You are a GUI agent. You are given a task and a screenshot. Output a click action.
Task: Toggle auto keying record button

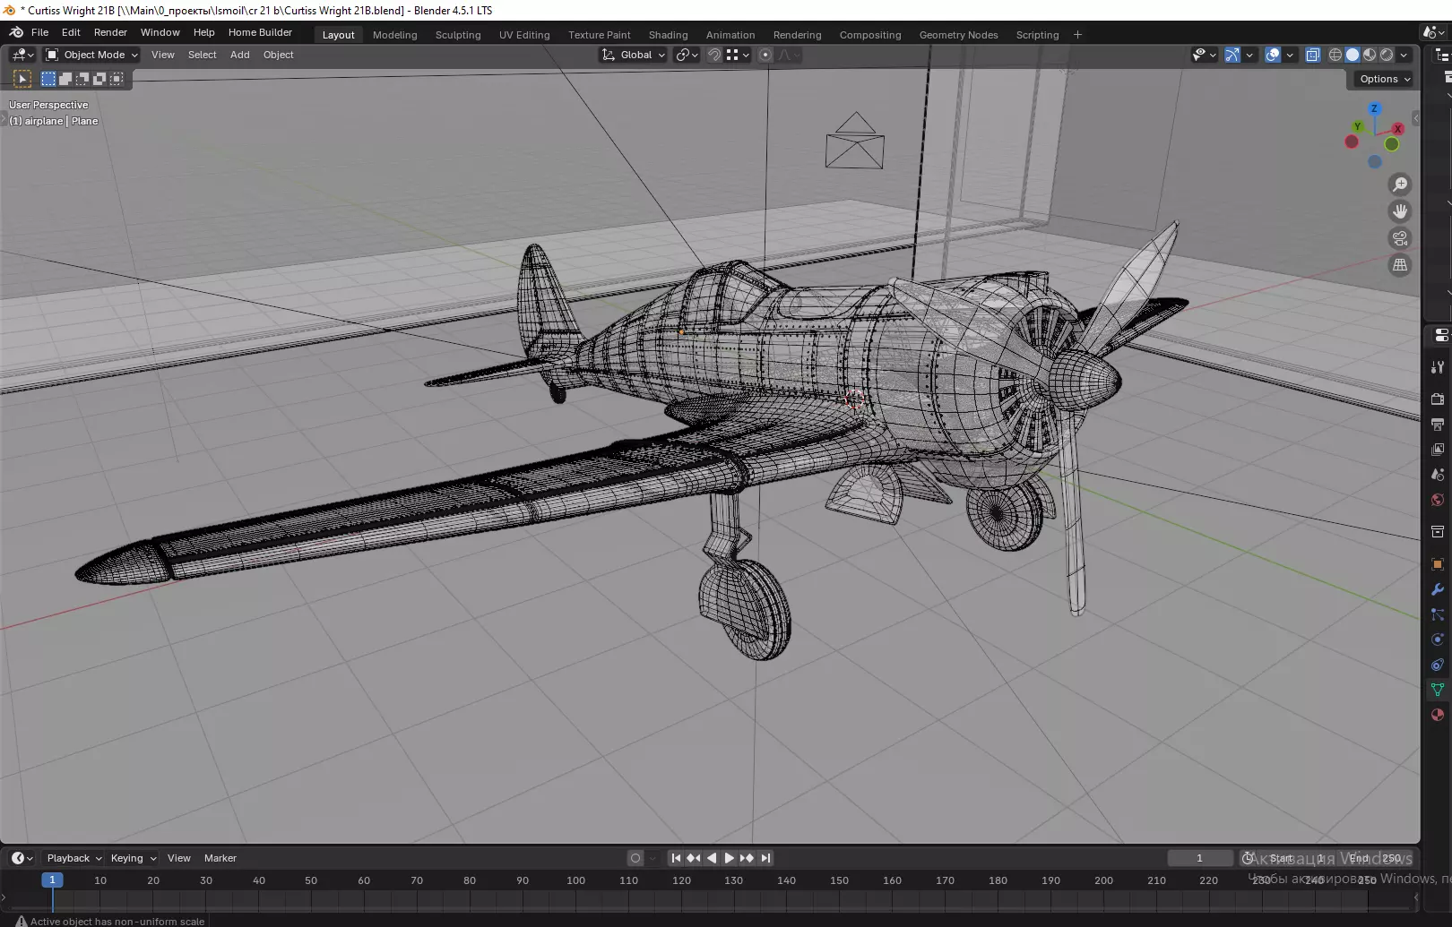click(x=635, y=858)
